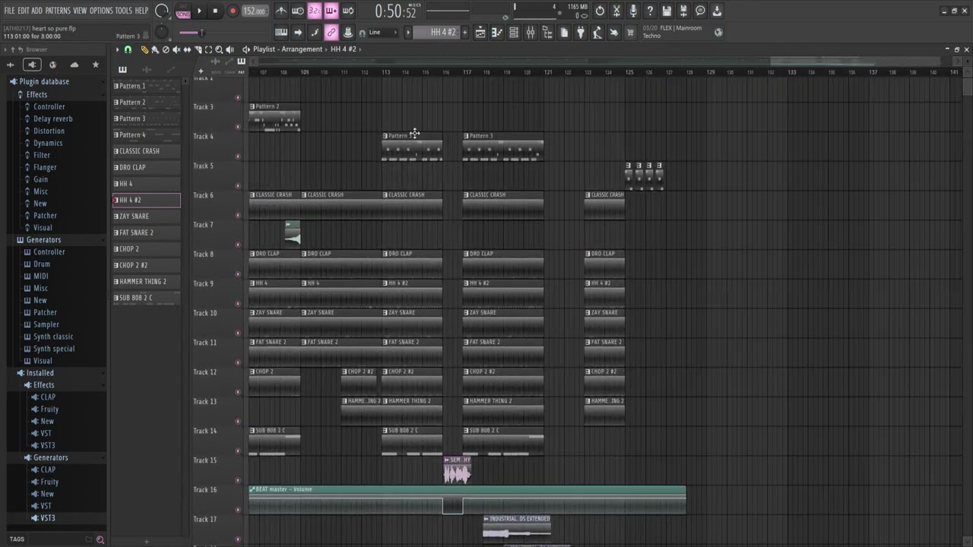Mute Track 8 with its dot
This screenshot has width=973, height=547.
pos(238,275)
